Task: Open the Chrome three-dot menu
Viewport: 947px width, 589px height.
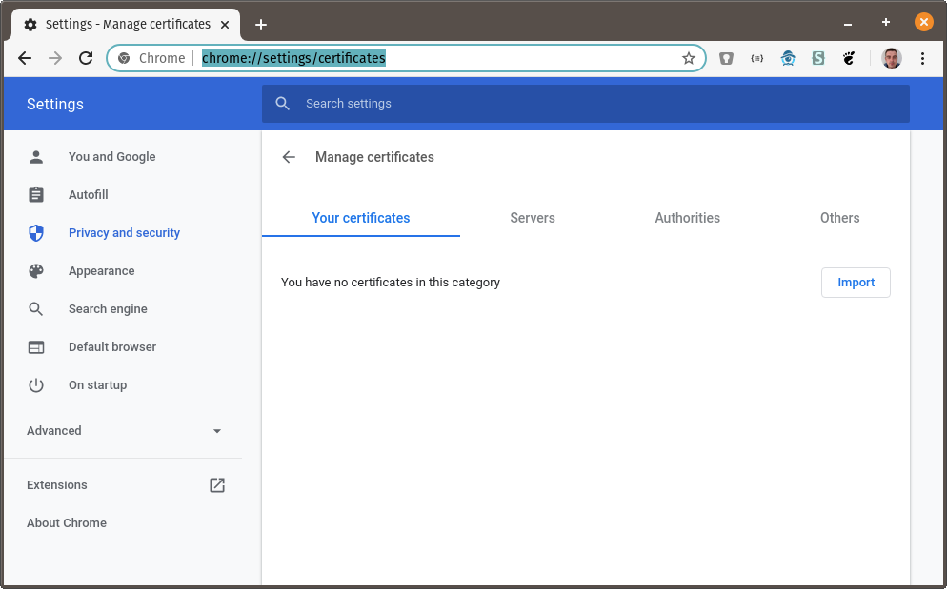Action: pos(922,58)
